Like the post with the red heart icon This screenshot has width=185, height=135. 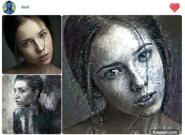tap(175, 7)
